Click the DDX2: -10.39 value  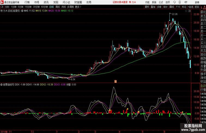tap(47, 85)
